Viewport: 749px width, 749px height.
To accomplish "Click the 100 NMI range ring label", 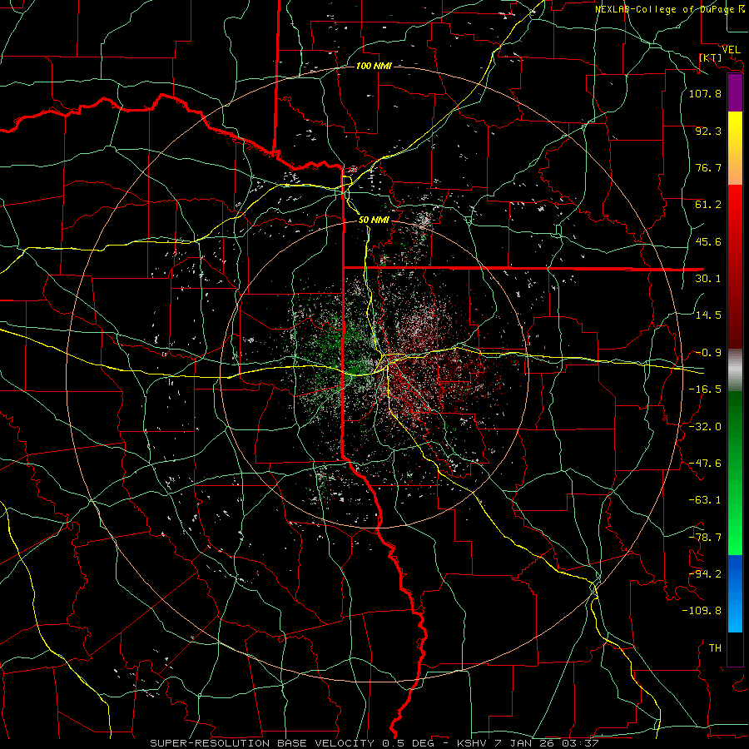I will 374,66.
